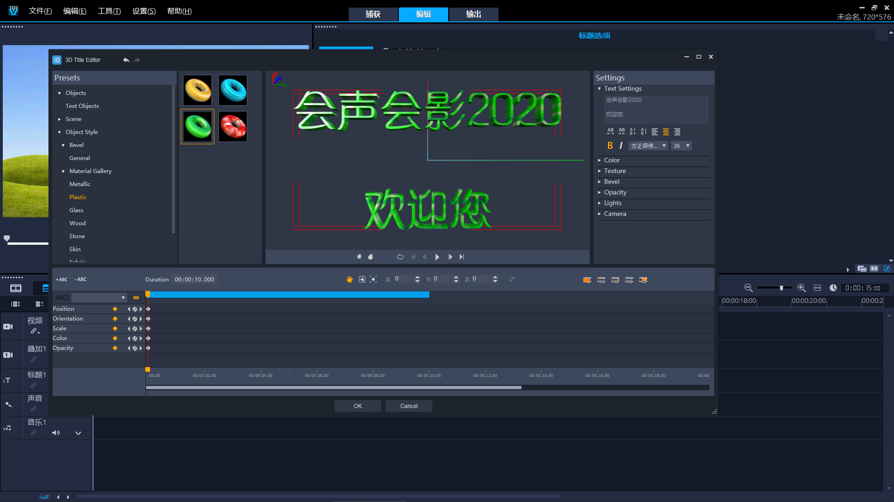The width and height of the screenshot is (894, 502).
Task: Add a new text object with +ABC
Action: click(61, 280)
